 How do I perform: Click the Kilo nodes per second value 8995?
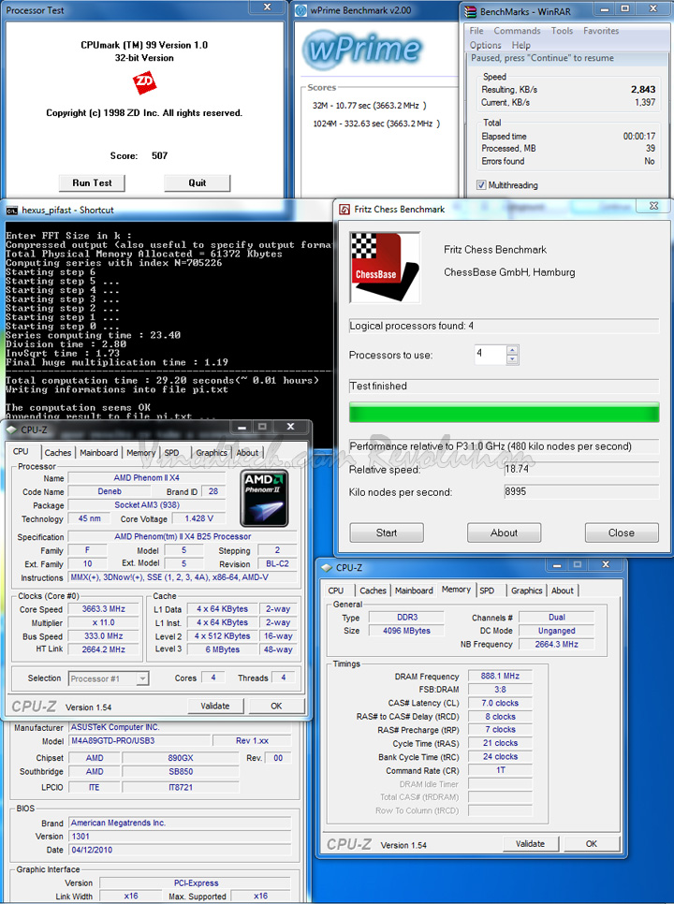click(581, 492)
